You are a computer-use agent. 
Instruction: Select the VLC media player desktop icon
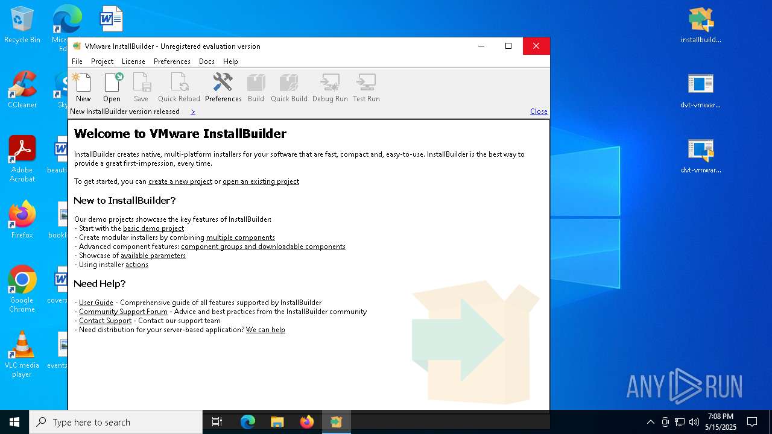tap(22, 354)
